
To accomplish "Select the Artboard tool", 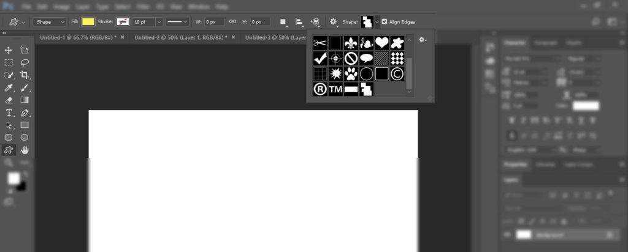I will click(25, 50).
